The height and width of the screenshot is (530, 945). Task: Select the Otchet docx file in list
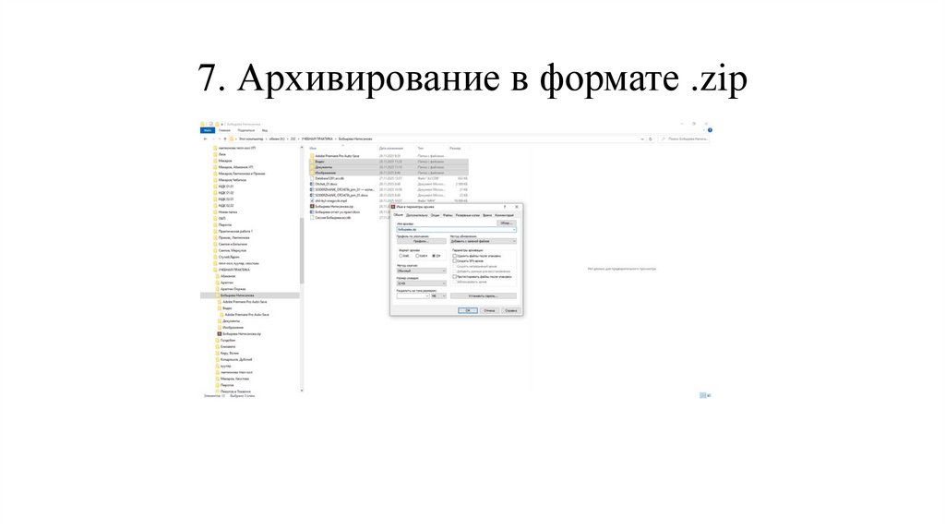[x=326, y=184]
